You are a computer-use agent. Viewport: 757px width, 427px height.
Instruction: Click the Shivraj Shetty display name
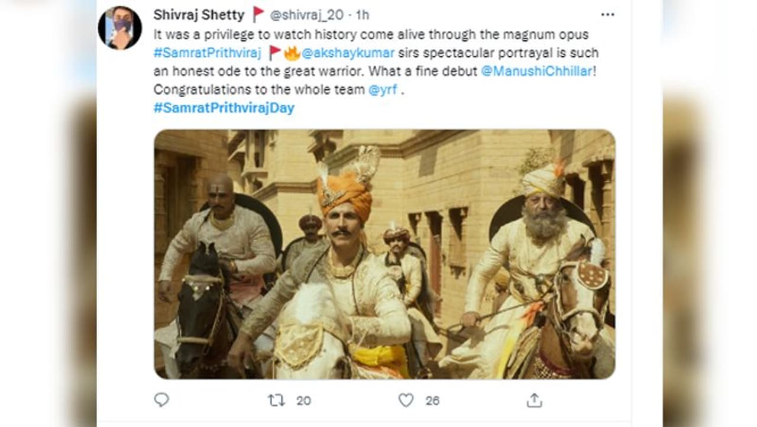click(x=199, y=14)
